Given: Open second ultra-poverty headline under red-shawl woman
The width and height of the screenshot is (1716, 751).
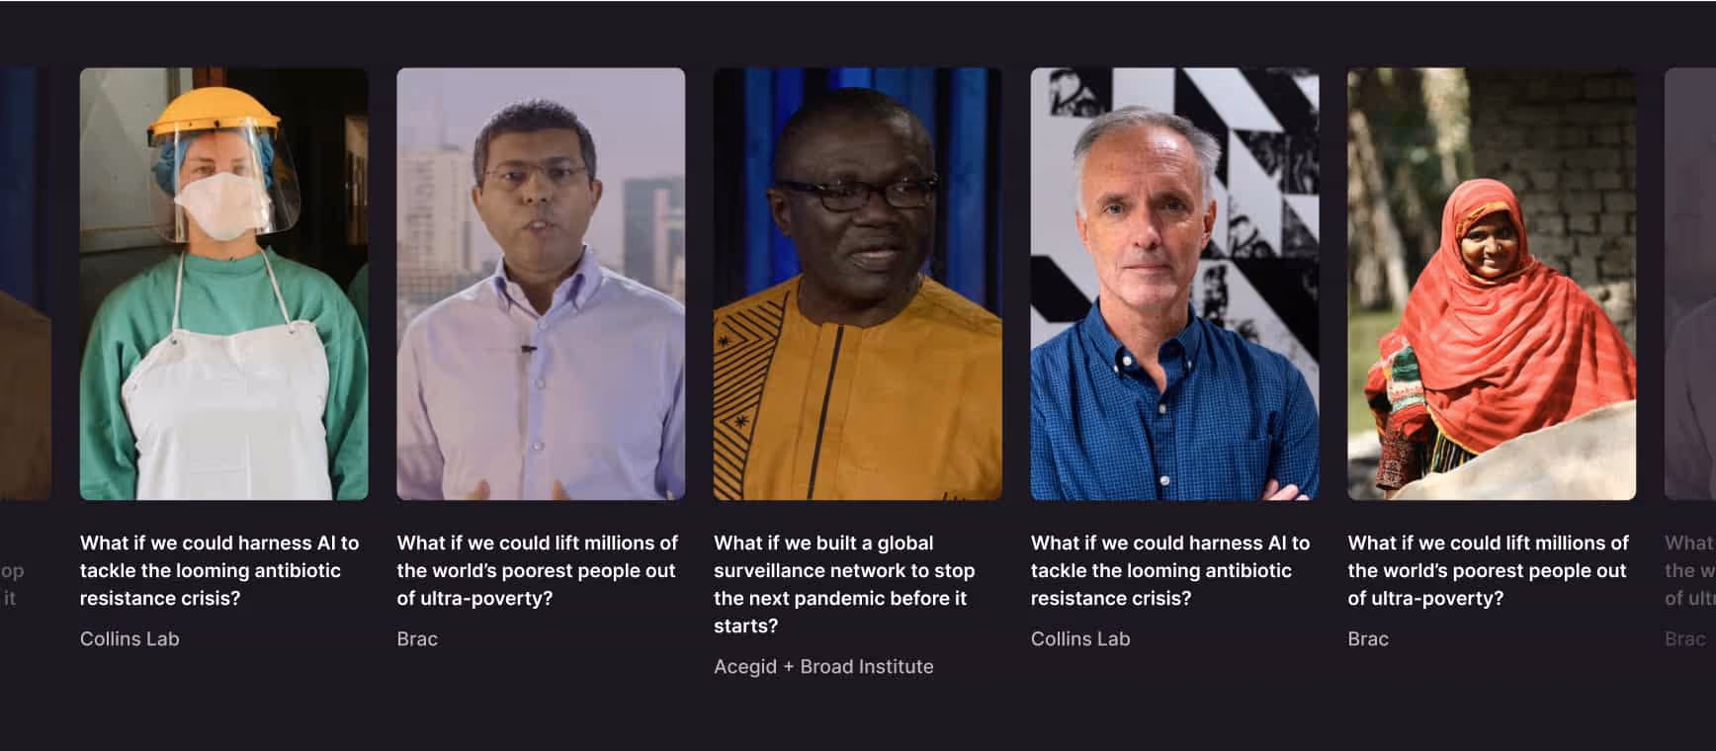Looking at the screenshot, I should (x=1489, y=570).
